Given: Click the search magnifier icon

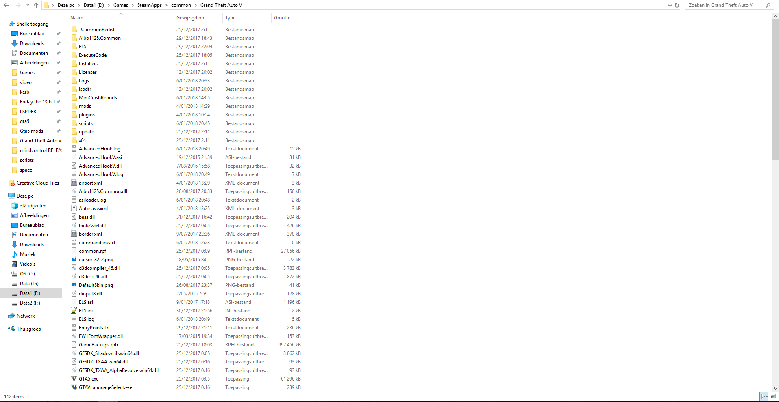Looking at the screenshot, I should click(x=768, y=5).
